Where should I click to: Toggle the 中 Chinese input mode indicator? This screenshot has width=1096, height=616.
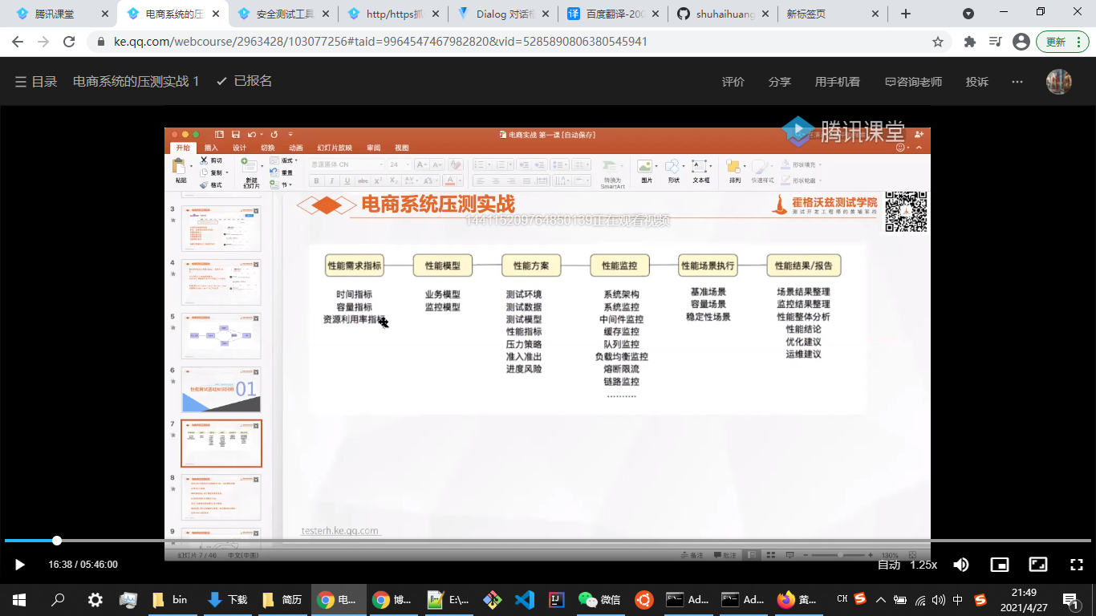(x=958, y=599)
